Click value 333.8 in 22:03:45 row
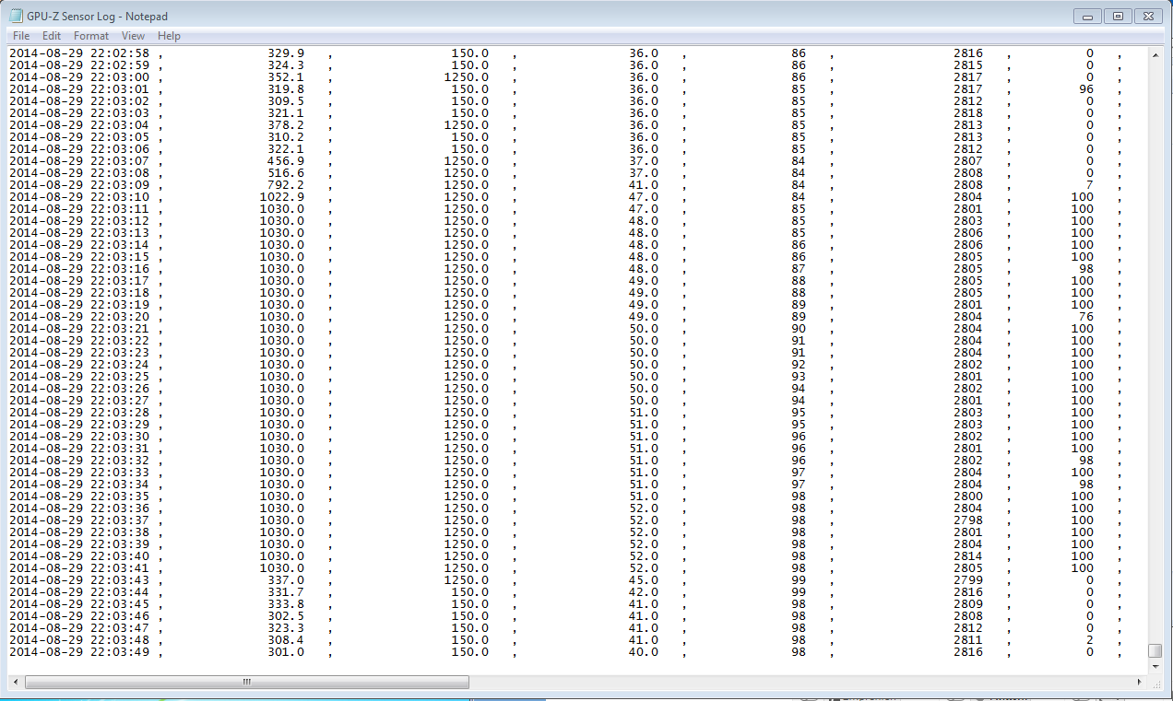Image resolution: width=1173 pixels, height=701 pixels. (286, 604)
